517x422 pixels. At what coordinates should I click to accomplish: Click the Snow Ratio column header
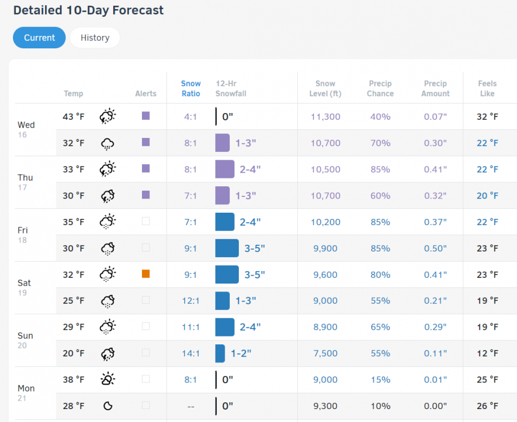click(x=191, y=88)
